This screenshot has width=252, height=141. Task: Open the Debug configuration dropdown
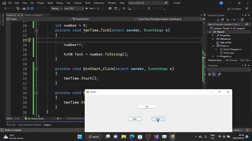point(56,9)
